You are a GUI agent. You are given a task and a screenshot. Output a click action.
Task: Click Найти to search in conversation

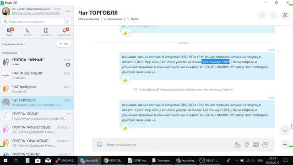[x=133, y=19]
